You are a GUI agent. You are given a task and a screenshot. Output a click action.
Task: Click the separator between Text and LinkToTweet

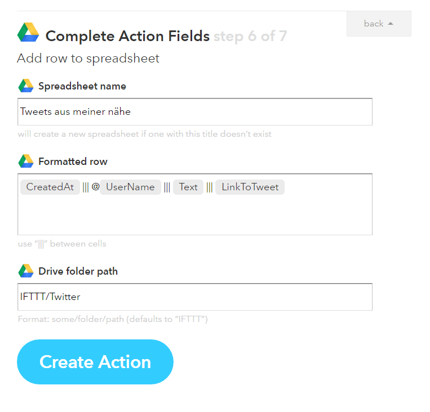coord(210,187)
